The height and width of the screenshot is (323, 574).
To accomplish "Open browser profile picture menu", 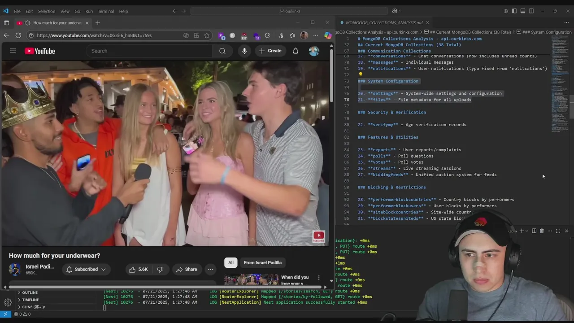I will (x=304, y=35).
